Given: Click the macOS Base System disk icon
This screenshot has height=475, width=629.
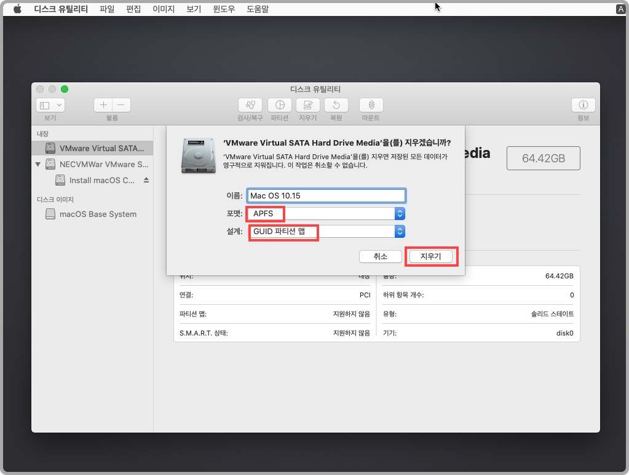Looking at the screenshot, I should coord(50,214).
